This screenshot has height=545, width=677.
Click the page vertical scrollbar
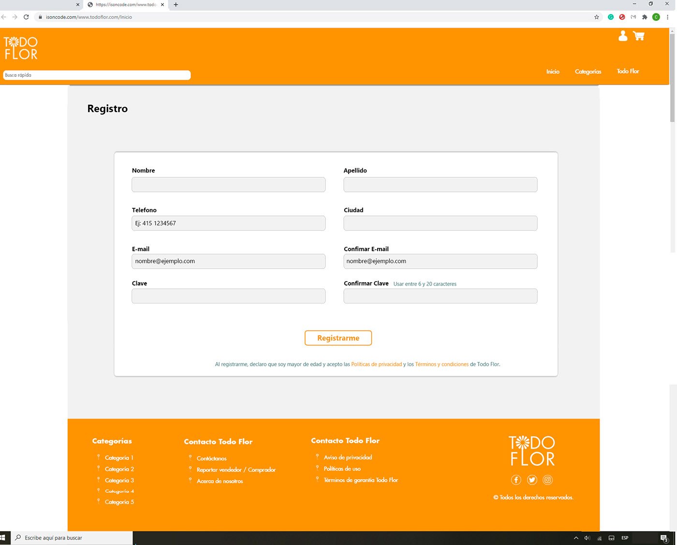[x=672, y=77]
